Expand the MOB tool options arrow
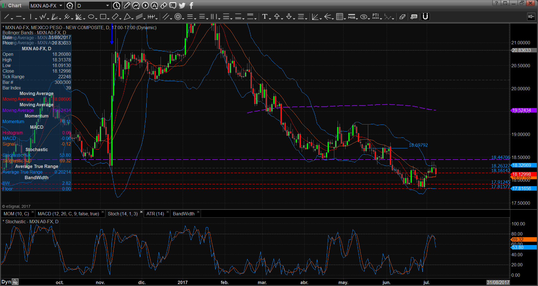This screenshot has height=286, width=538. pyautogui.click(x=357, y=19)
